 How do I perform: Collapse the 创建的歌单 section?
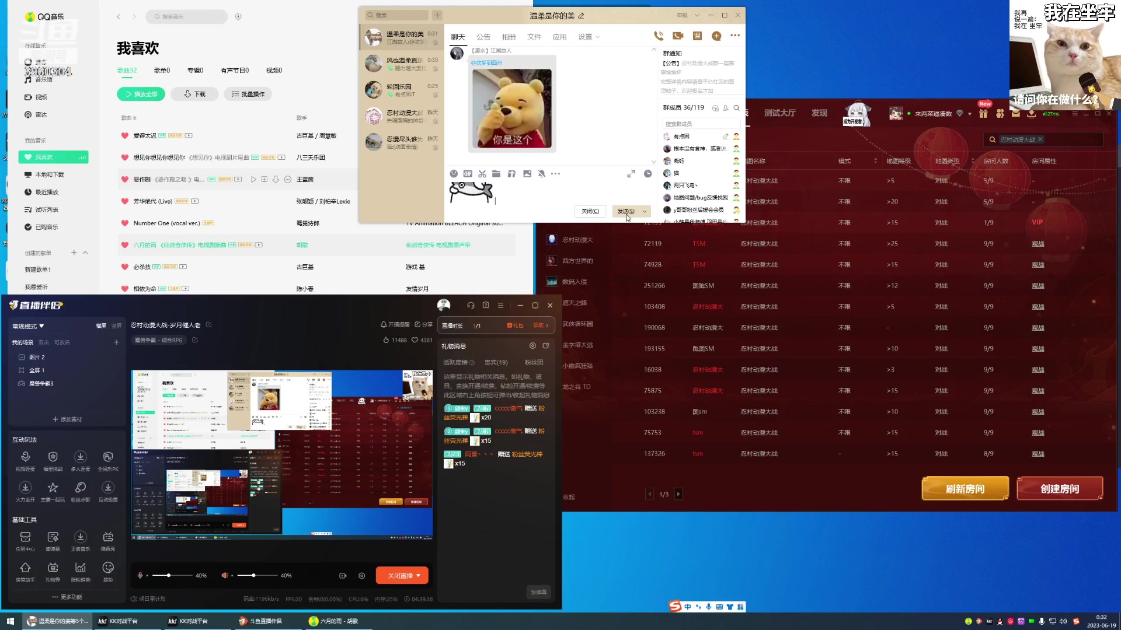tap(85, 253)
